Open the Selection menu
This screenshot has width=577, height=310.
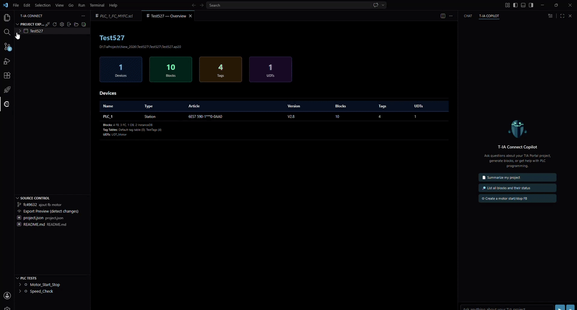click(x=42, y=5)
